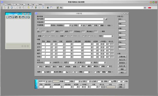
Task: Open the 裁切 dropdown list
Action: (105, 63)
